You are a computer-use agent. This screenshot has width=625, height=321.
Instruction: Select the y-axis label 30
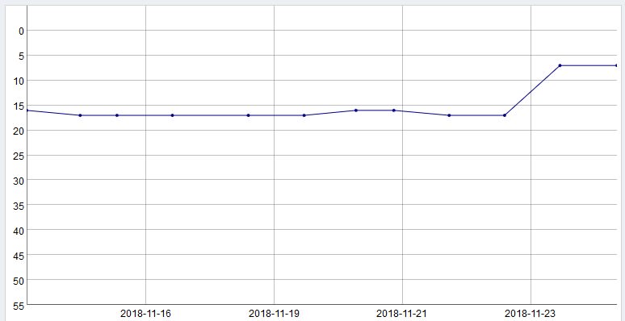coord(19,181)
